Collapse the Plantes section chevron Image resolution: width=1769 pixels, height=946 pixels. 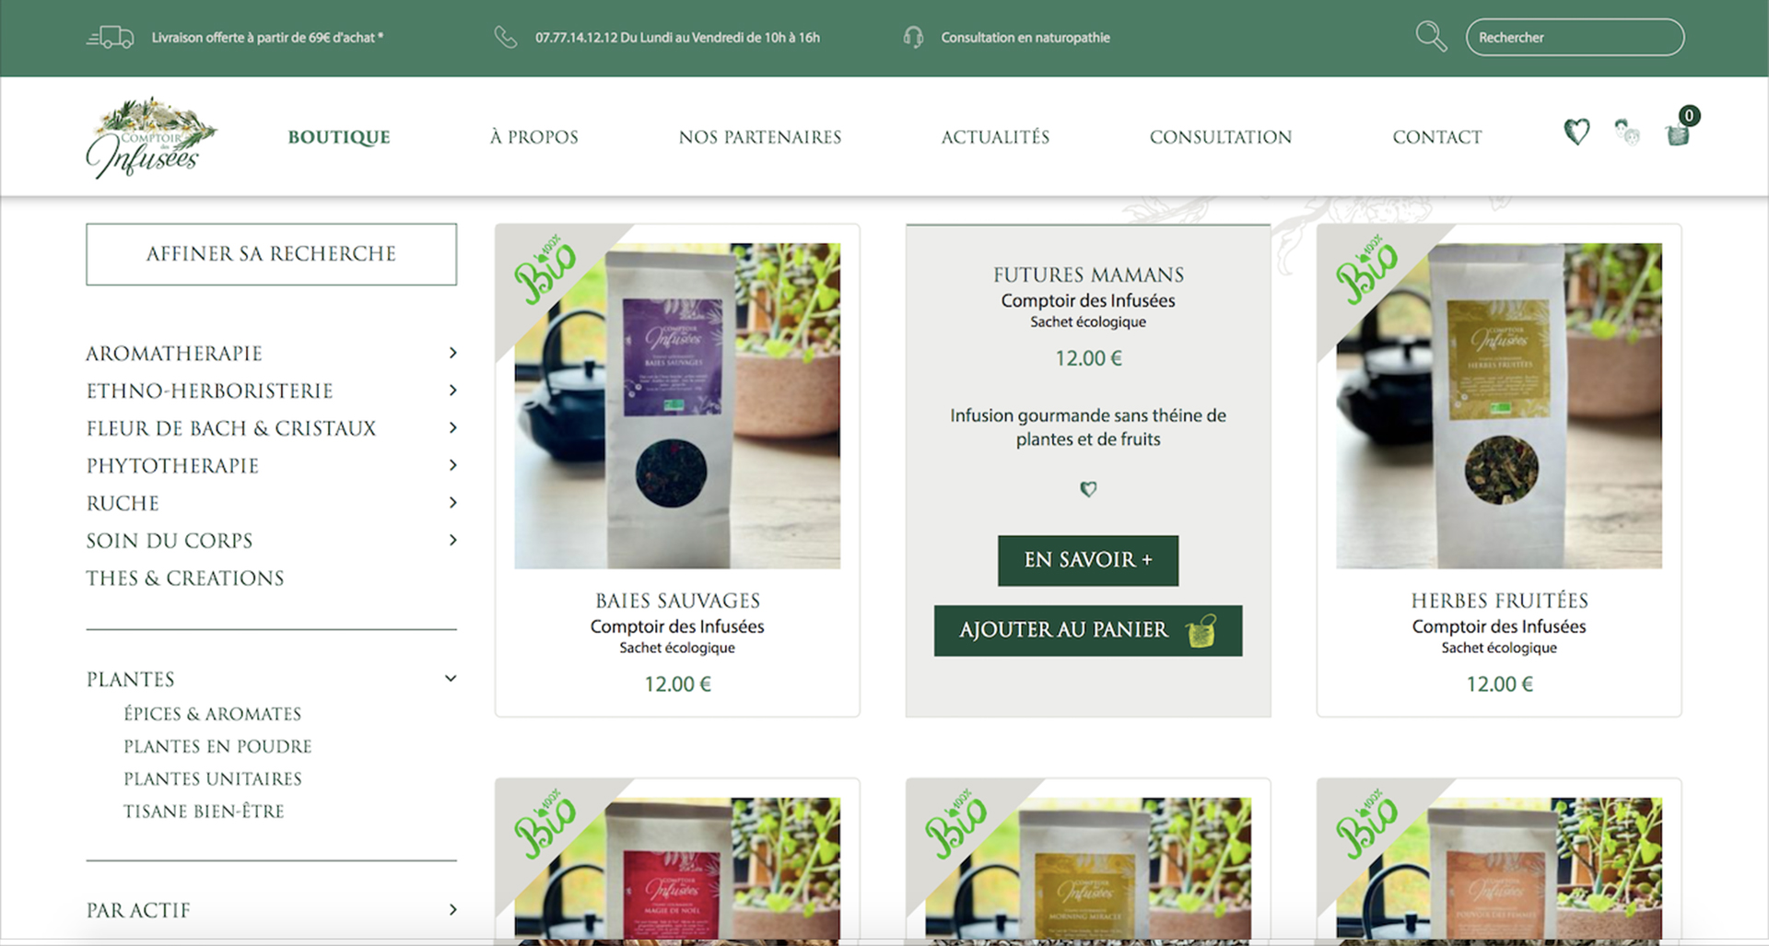[x=451, y=679]
